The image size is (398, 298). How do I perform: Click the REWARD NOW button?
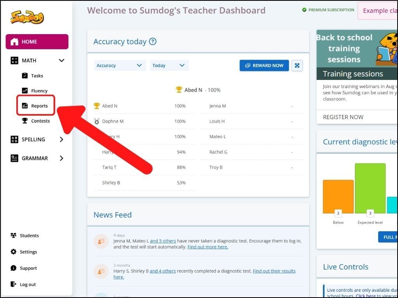click(x=264, y=65)
